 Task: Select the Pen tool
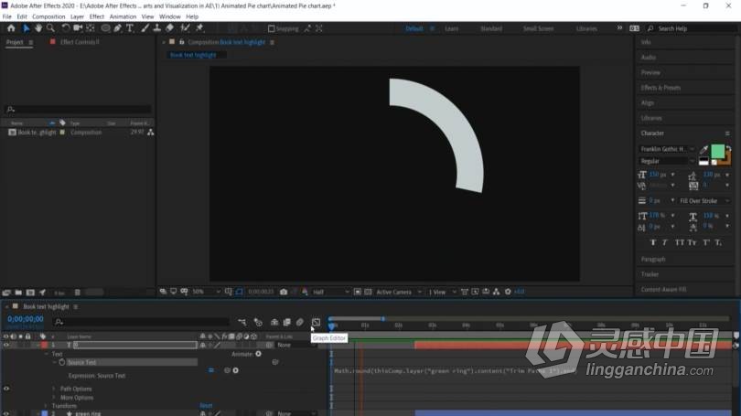(118, 28)
